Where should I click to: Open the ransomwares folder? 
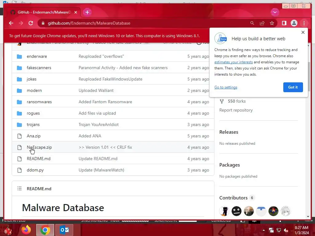point(39,102)
